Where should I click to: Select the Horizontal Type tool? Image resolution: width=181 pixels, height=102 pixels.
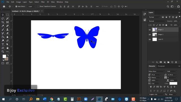pos(3,44)
